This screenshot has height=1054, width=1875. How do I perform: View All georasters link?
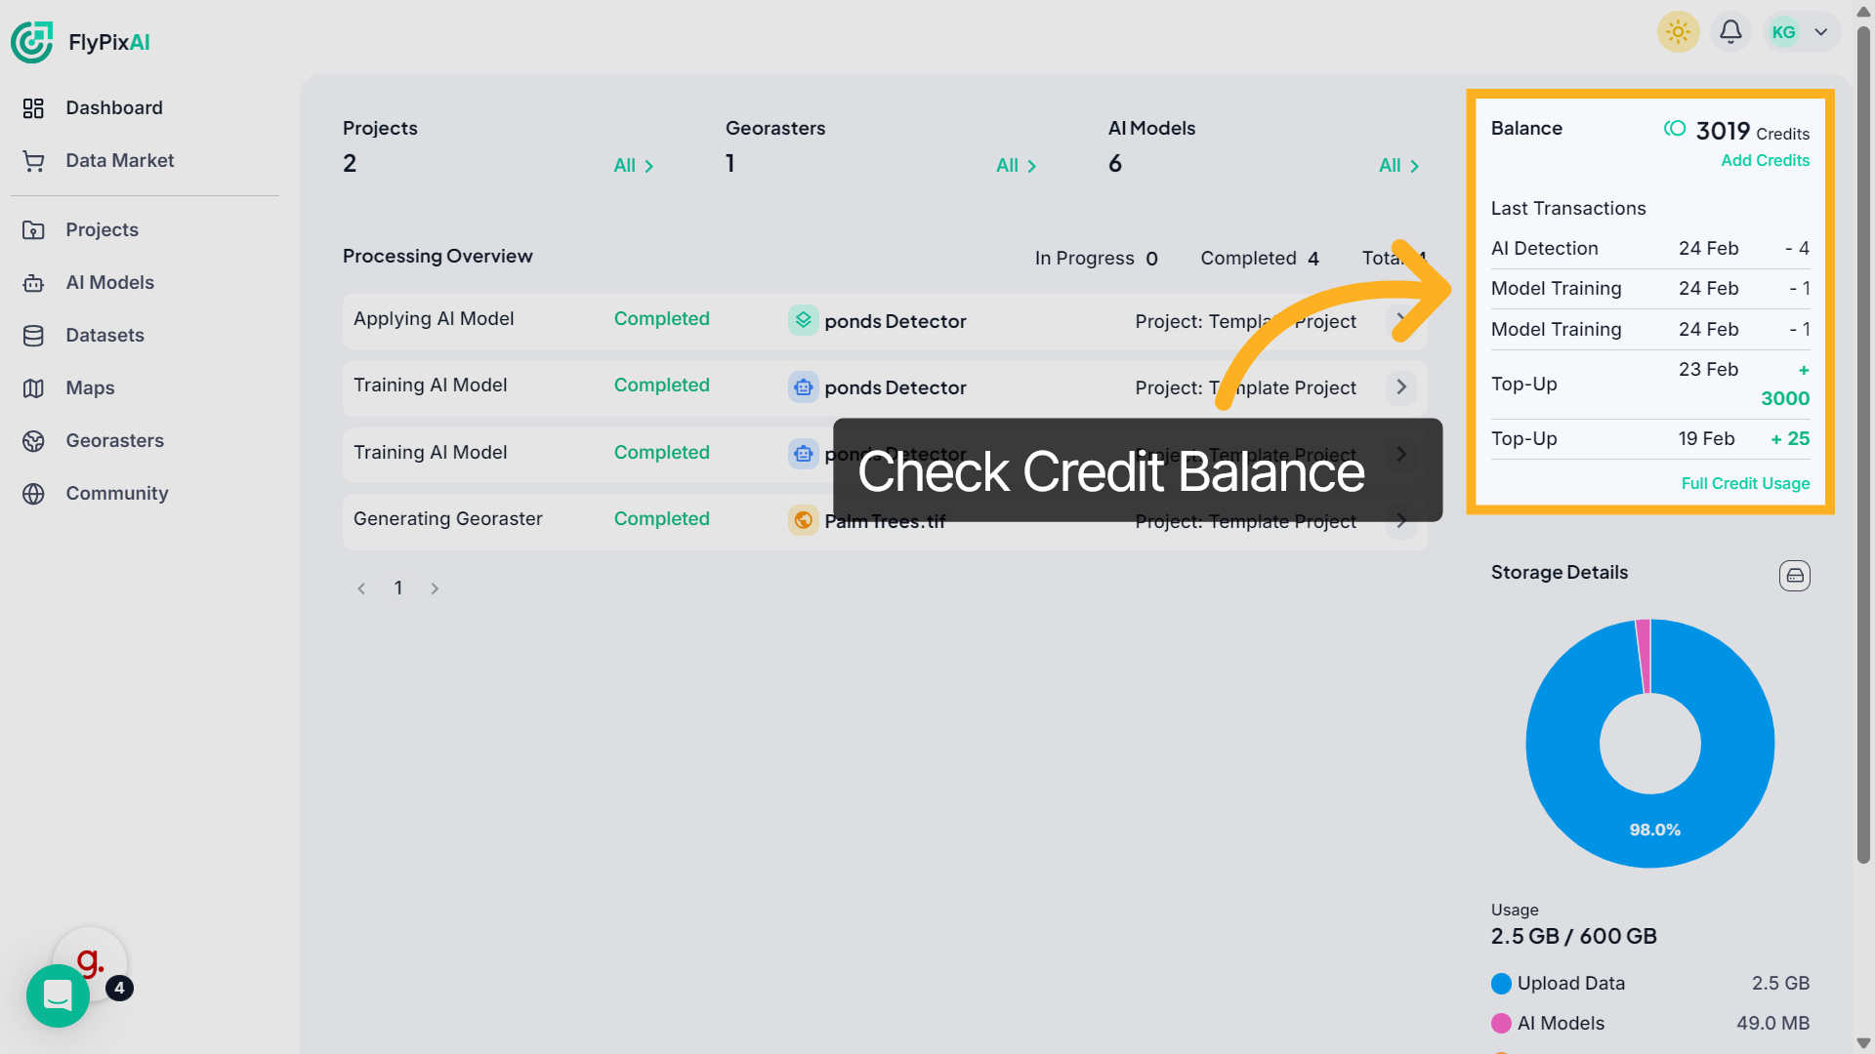point(1016,166)
